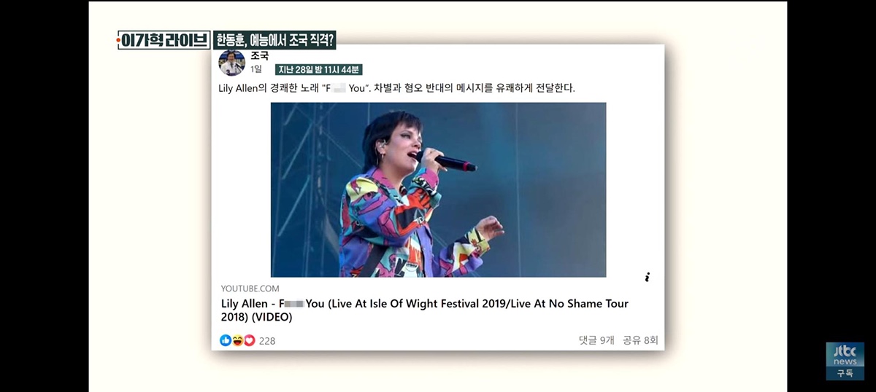
Task: Select the red heart reaction icon
Action: point(249,340)
